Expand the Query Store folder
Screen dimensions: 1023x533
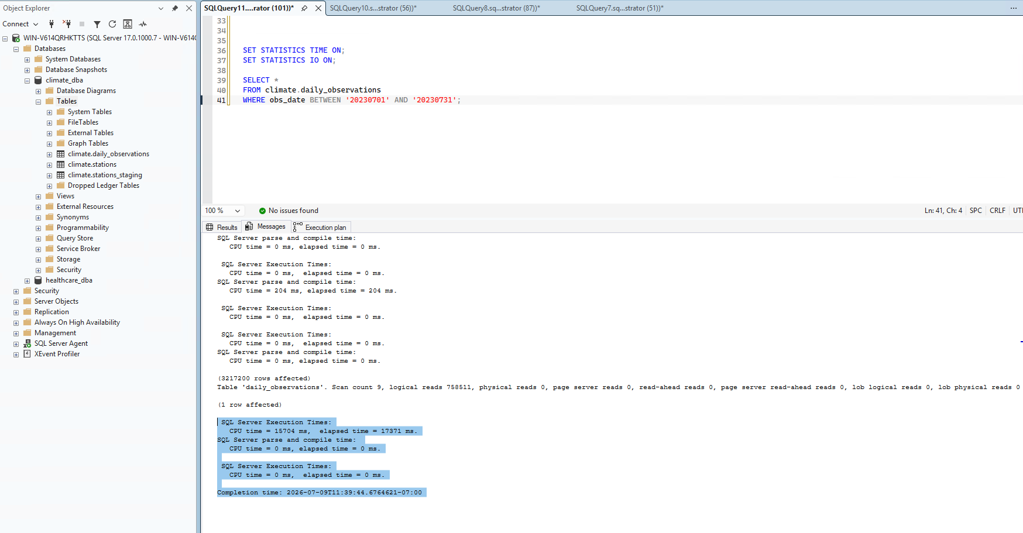(x=39, y=239)
